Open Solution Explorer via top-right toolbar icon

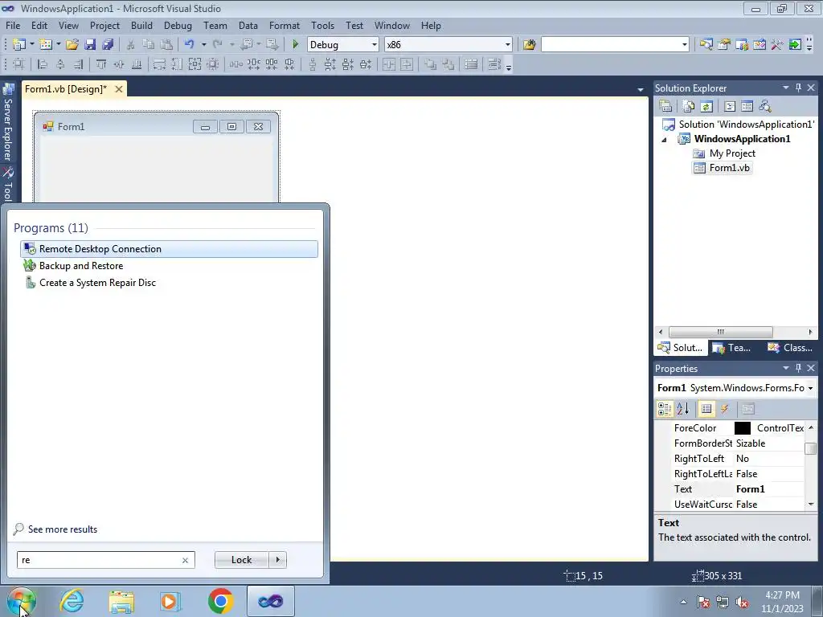(x=706, y=45)
